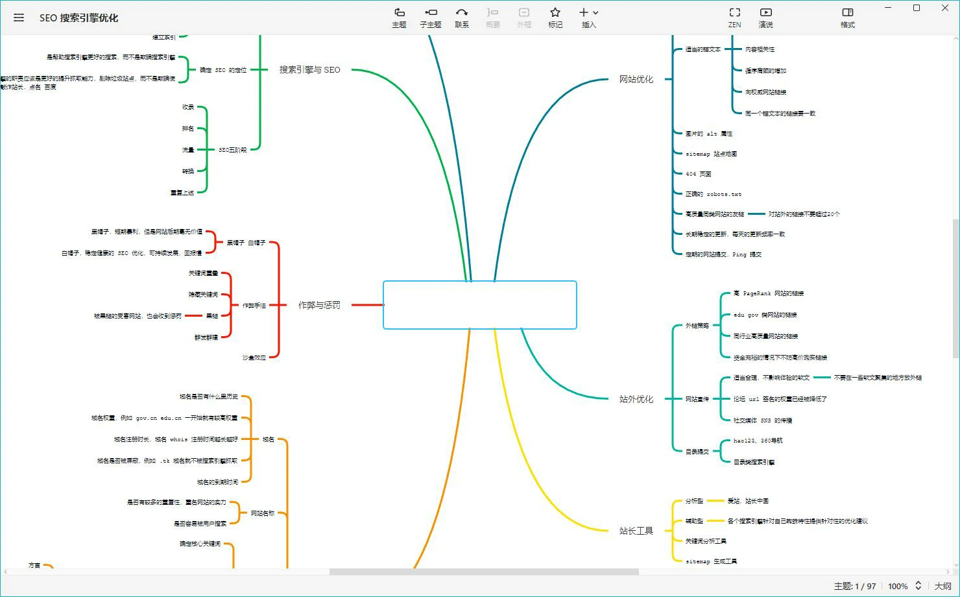Insert a subtopic using 子主题

point(430,18)
